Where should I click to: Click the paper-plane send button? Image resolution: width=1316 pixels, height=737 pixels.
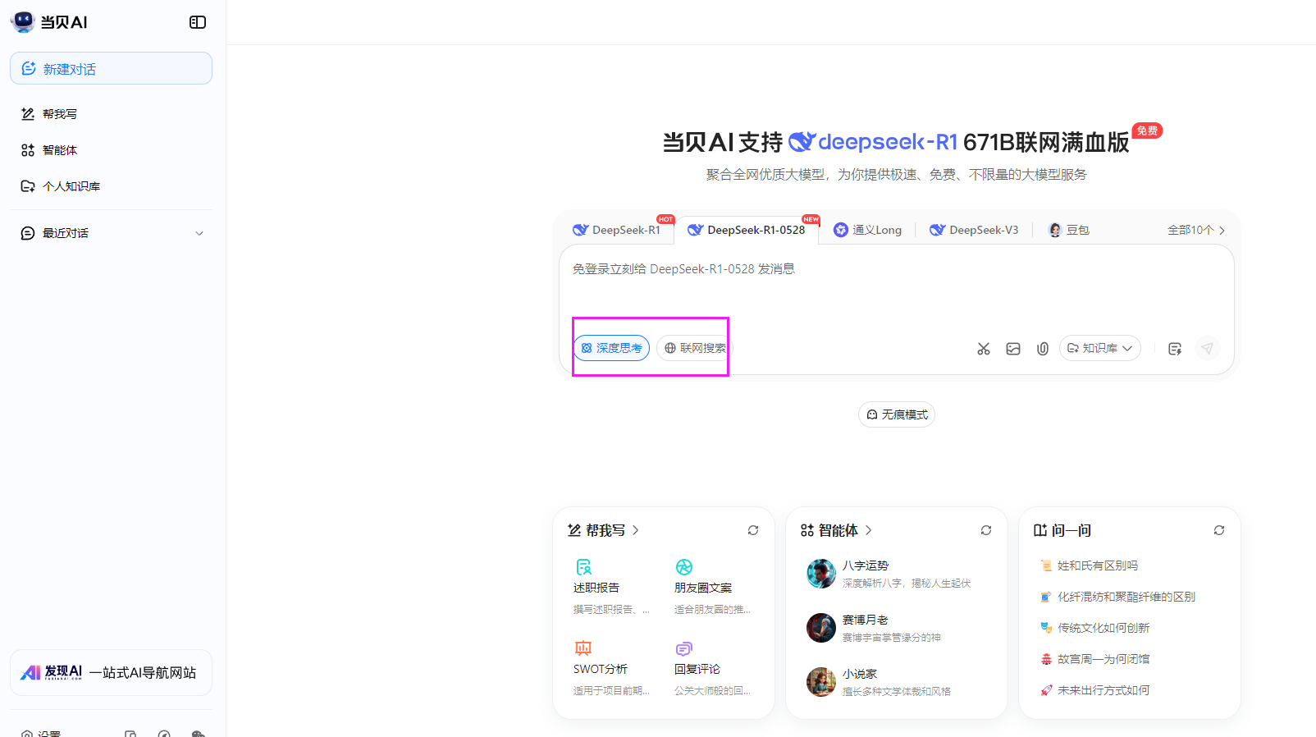[x=1207, y=348]
